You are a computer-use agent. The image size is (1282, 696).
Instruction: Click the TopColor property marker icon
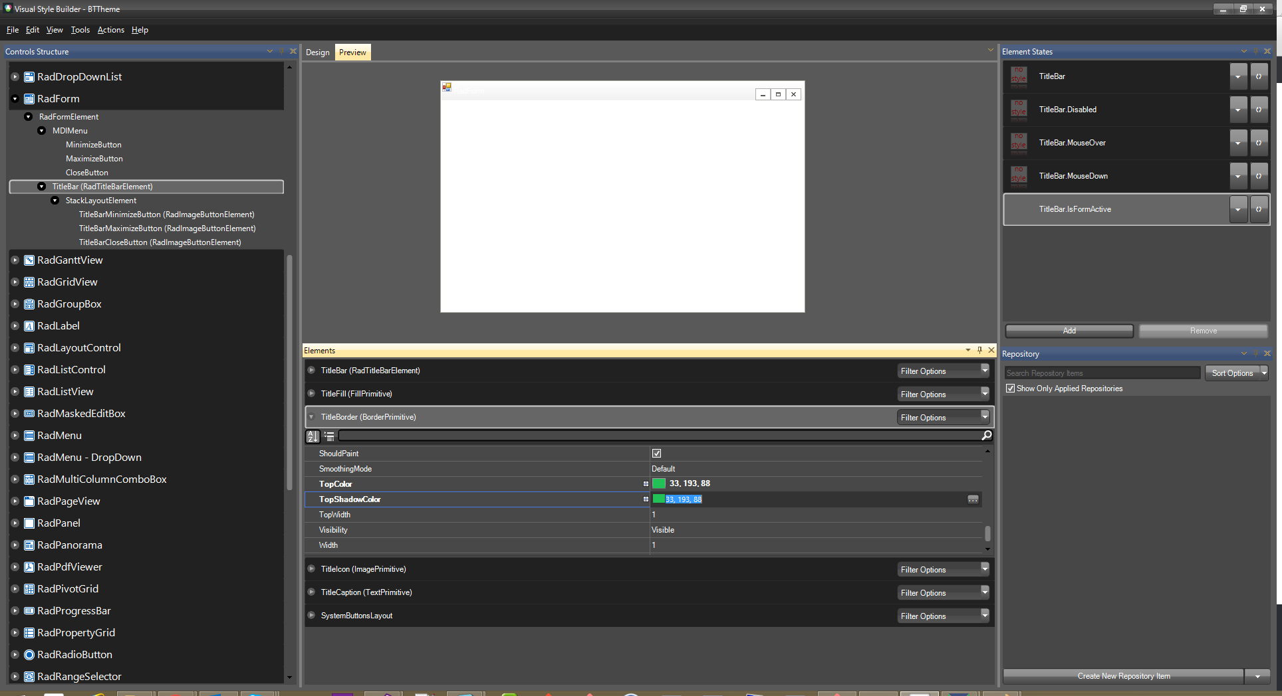pos(646,484)
